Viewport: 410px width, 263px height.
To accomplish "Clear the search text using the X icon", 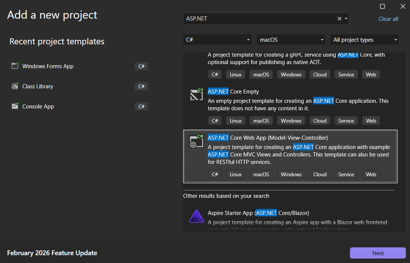I will click(x=339, y=18).
